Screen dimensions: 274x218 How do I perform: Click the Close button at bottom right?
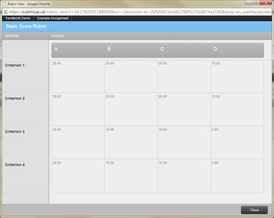tap(254, 210)
